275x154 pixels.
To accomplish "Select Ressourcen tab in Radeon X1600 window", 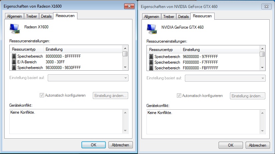I will (65, 16).
